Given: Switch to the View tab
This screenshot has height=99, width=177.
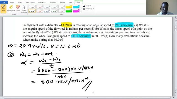Looking at the screenshot, I should click(71, 2).
